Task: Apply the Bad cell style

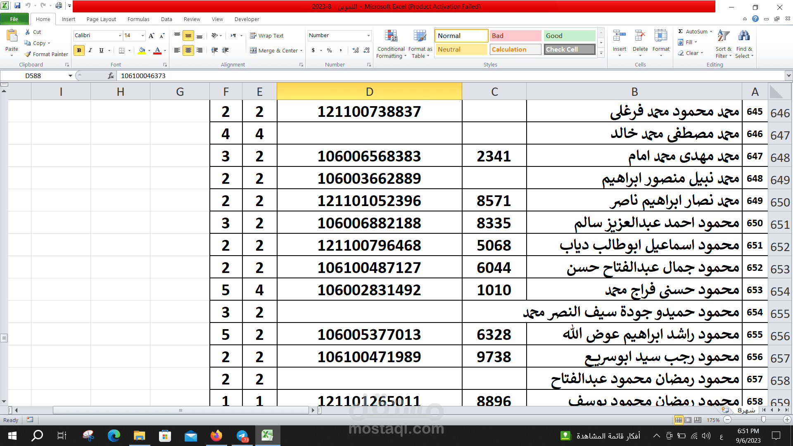Action: pyautogui.click(x=515, y=36)
